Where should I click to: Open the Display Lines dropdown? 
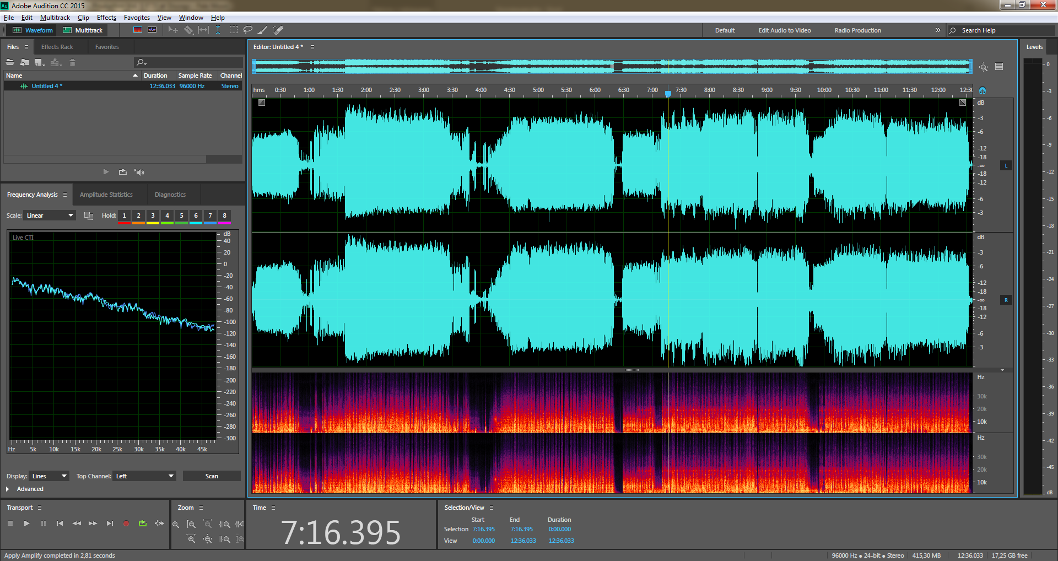(49, 476)
